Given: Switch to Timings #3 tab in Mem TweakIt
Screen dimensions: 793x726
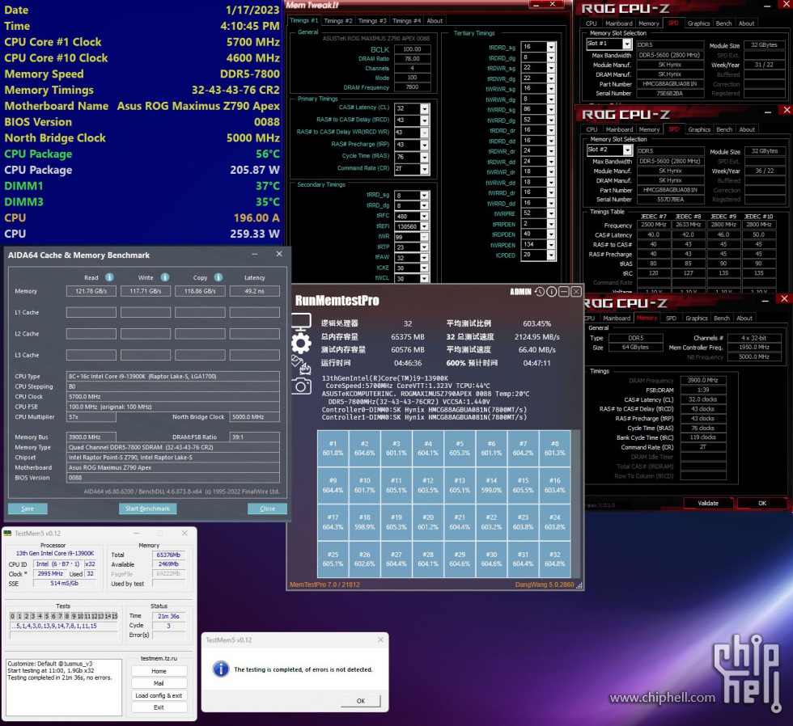Looking at the screenshot, I should 371,21.
